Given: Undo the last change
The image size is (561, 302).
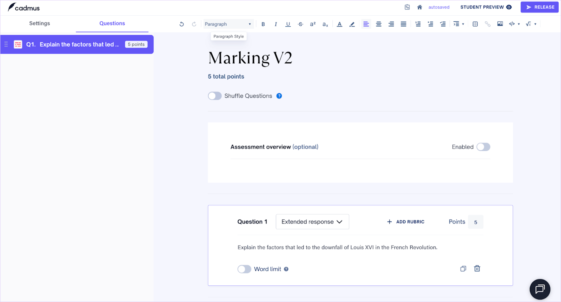Looking at the screenshot, I should (x=182, y=24).
